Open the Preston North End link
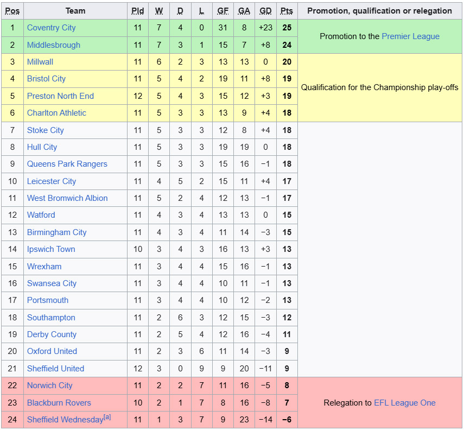The height and width of the screenshot is (430, 464). tap(60, 96)
